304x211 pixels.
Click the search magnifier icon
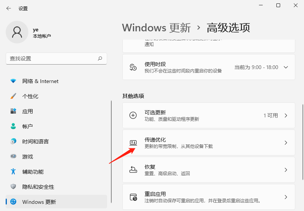tap(100, 59)
